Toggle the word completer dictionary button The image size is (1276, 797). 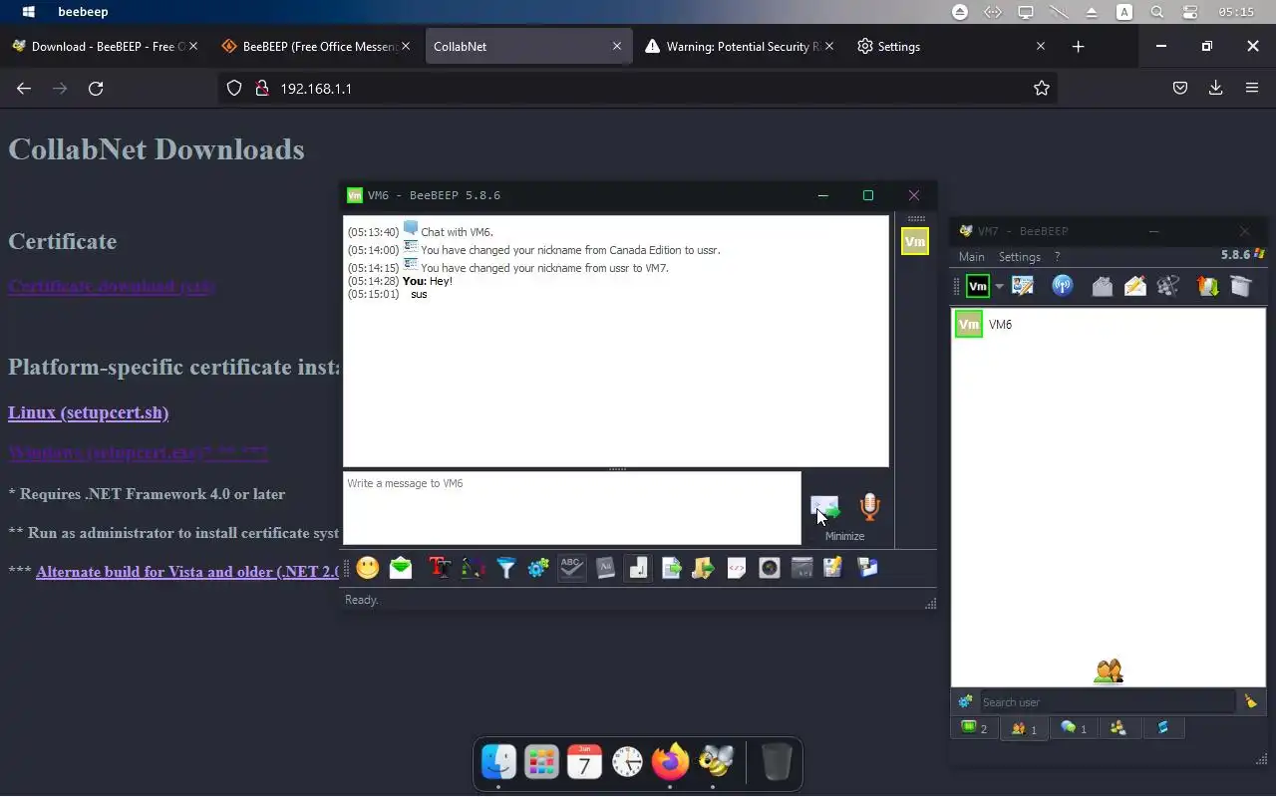point(605,568)
